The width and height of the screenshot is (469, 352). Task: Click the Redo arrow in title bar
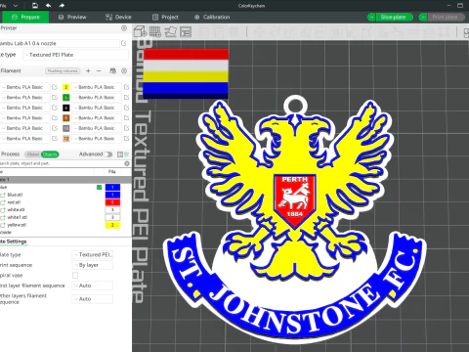(x=62, y=6)
